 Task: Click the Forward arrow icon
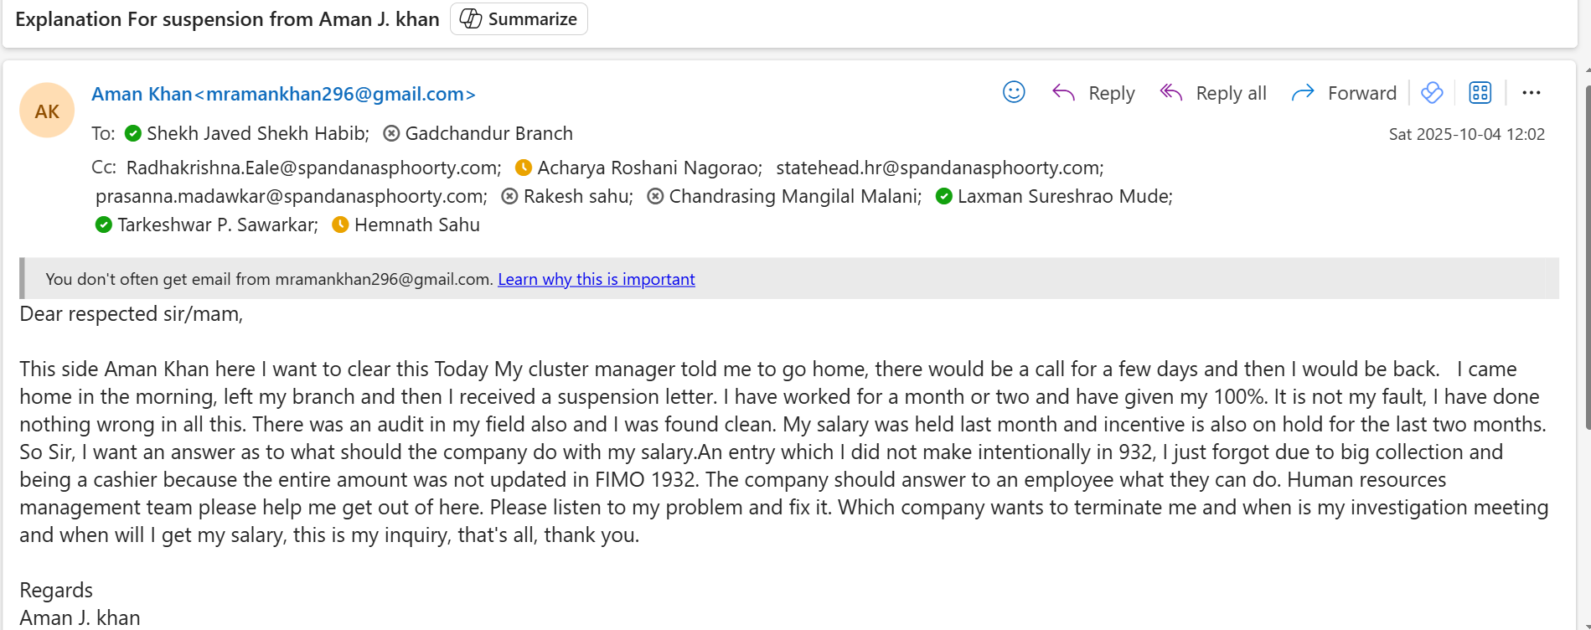click(x=1303, y=92)
